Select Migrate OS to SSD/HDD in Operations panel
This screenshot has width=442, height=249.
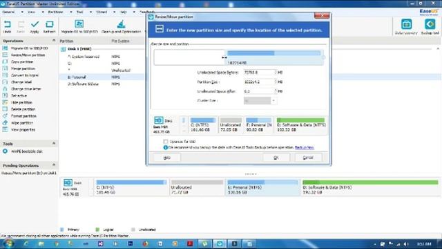tap(29, 48)
